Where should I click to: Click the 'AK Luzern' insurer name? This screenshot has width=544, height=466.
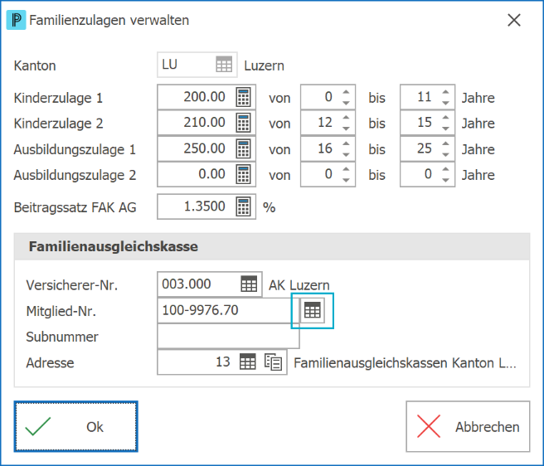pos(299,285)
